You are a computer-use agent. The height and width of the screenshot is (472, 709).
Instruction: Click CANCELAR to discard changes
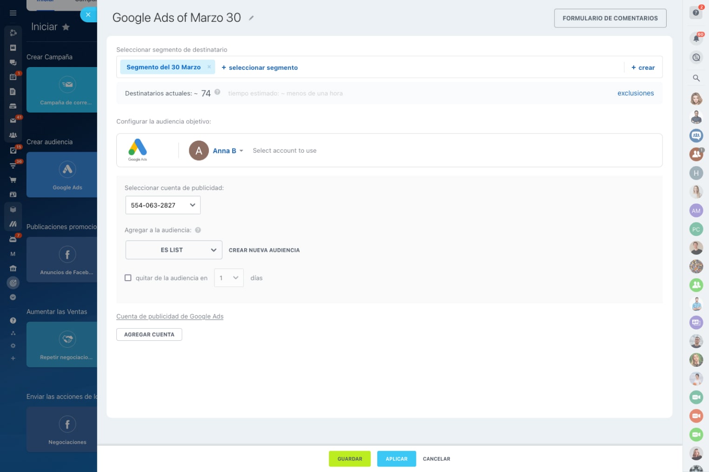click(x=436, y=459)
